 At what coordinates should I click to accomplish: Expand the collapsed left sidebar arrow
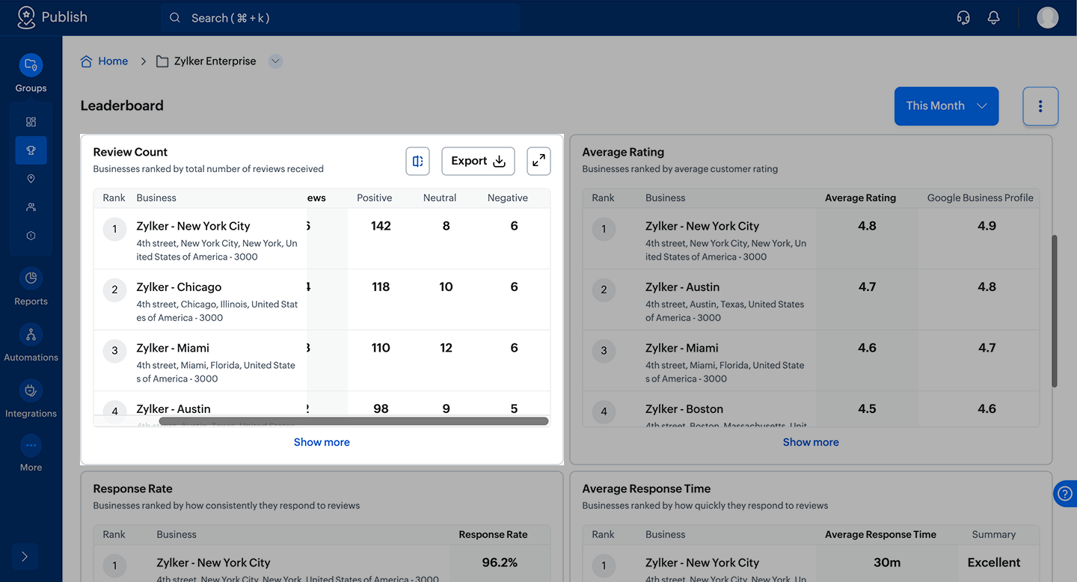[x=25, y=557]
